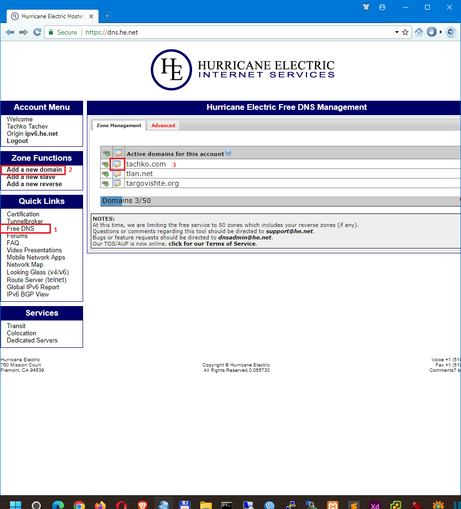Click Add a new domain link

click(34, 169)
